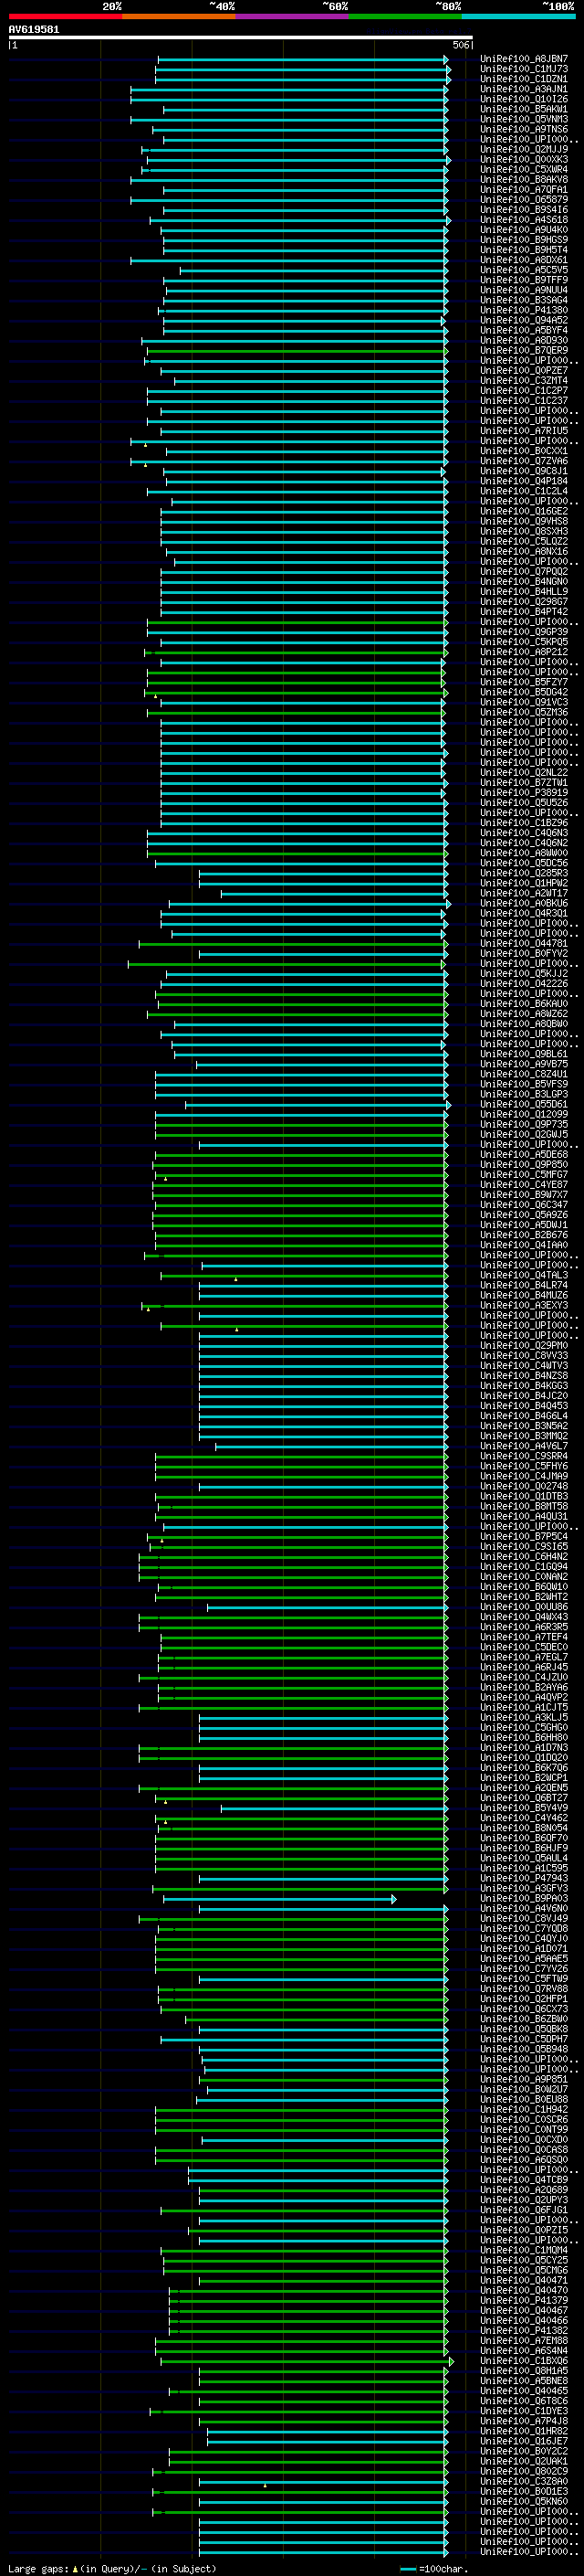Image resolution: width=584 pixels, height=2576 pixels.
Task: Select hit label UniRef100_Q8H1A5
Action: coord(524,2371)
